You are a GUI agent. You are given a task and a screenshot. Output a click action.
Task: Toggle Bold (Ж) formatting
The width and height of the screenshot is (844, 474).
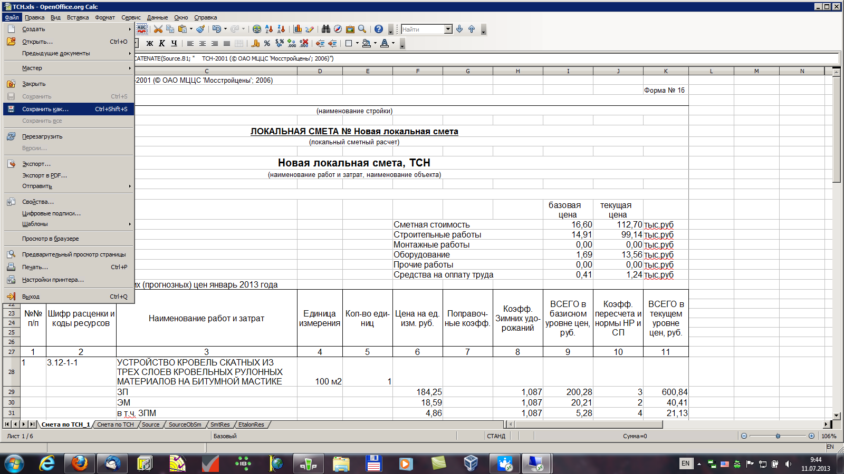click(150, 43)
